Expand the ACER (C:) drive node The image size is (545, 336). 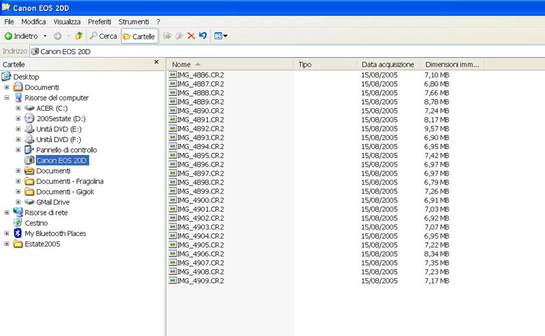(18, 108)
